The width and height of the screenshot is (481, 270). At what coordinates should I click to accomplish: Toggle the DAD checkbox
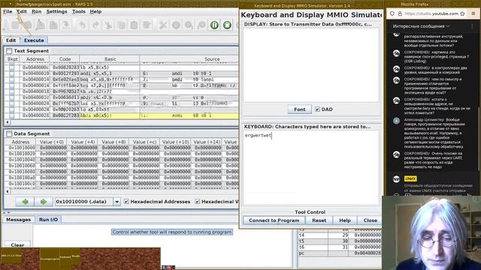point(317,109)
